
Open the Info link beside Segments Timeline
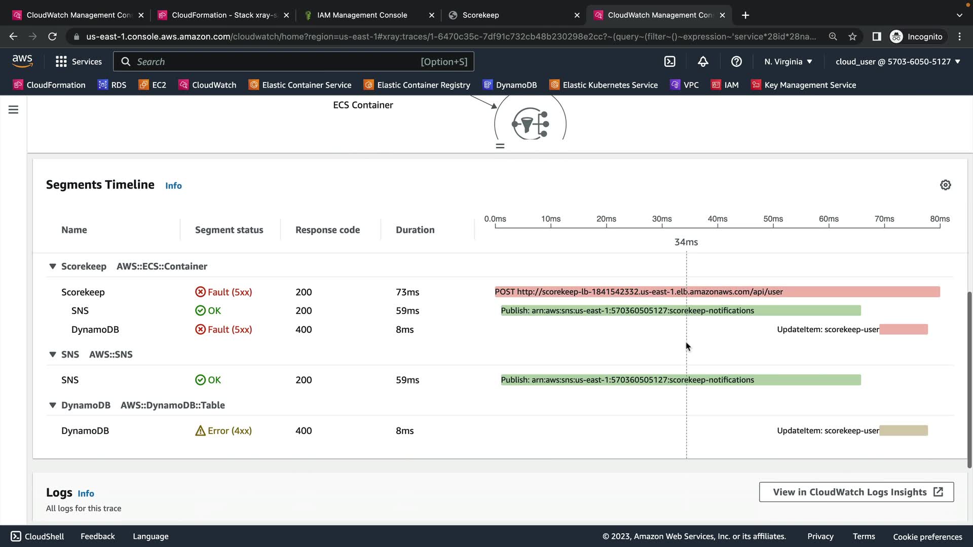click(173, 186)
